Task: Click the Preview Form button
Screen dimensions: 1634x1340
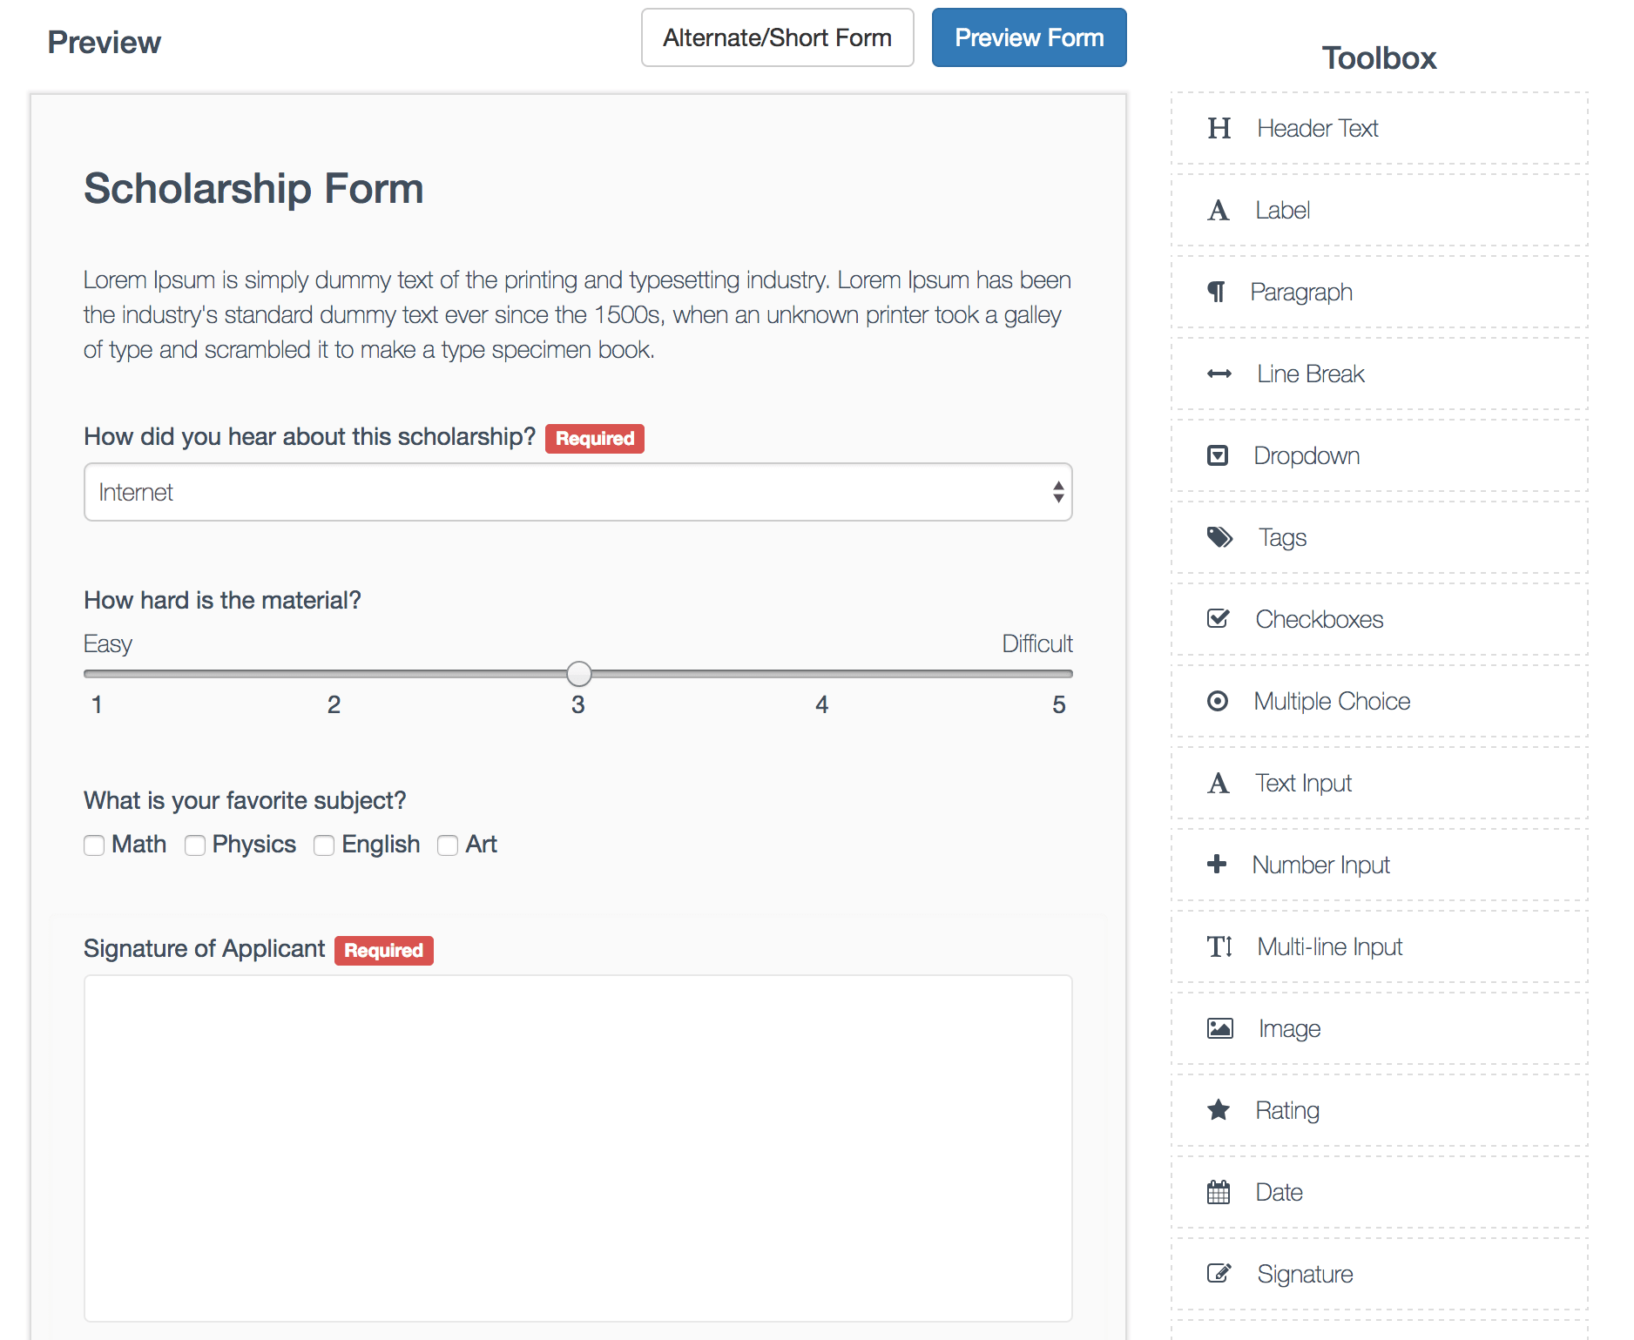Action: [1029, 37]
